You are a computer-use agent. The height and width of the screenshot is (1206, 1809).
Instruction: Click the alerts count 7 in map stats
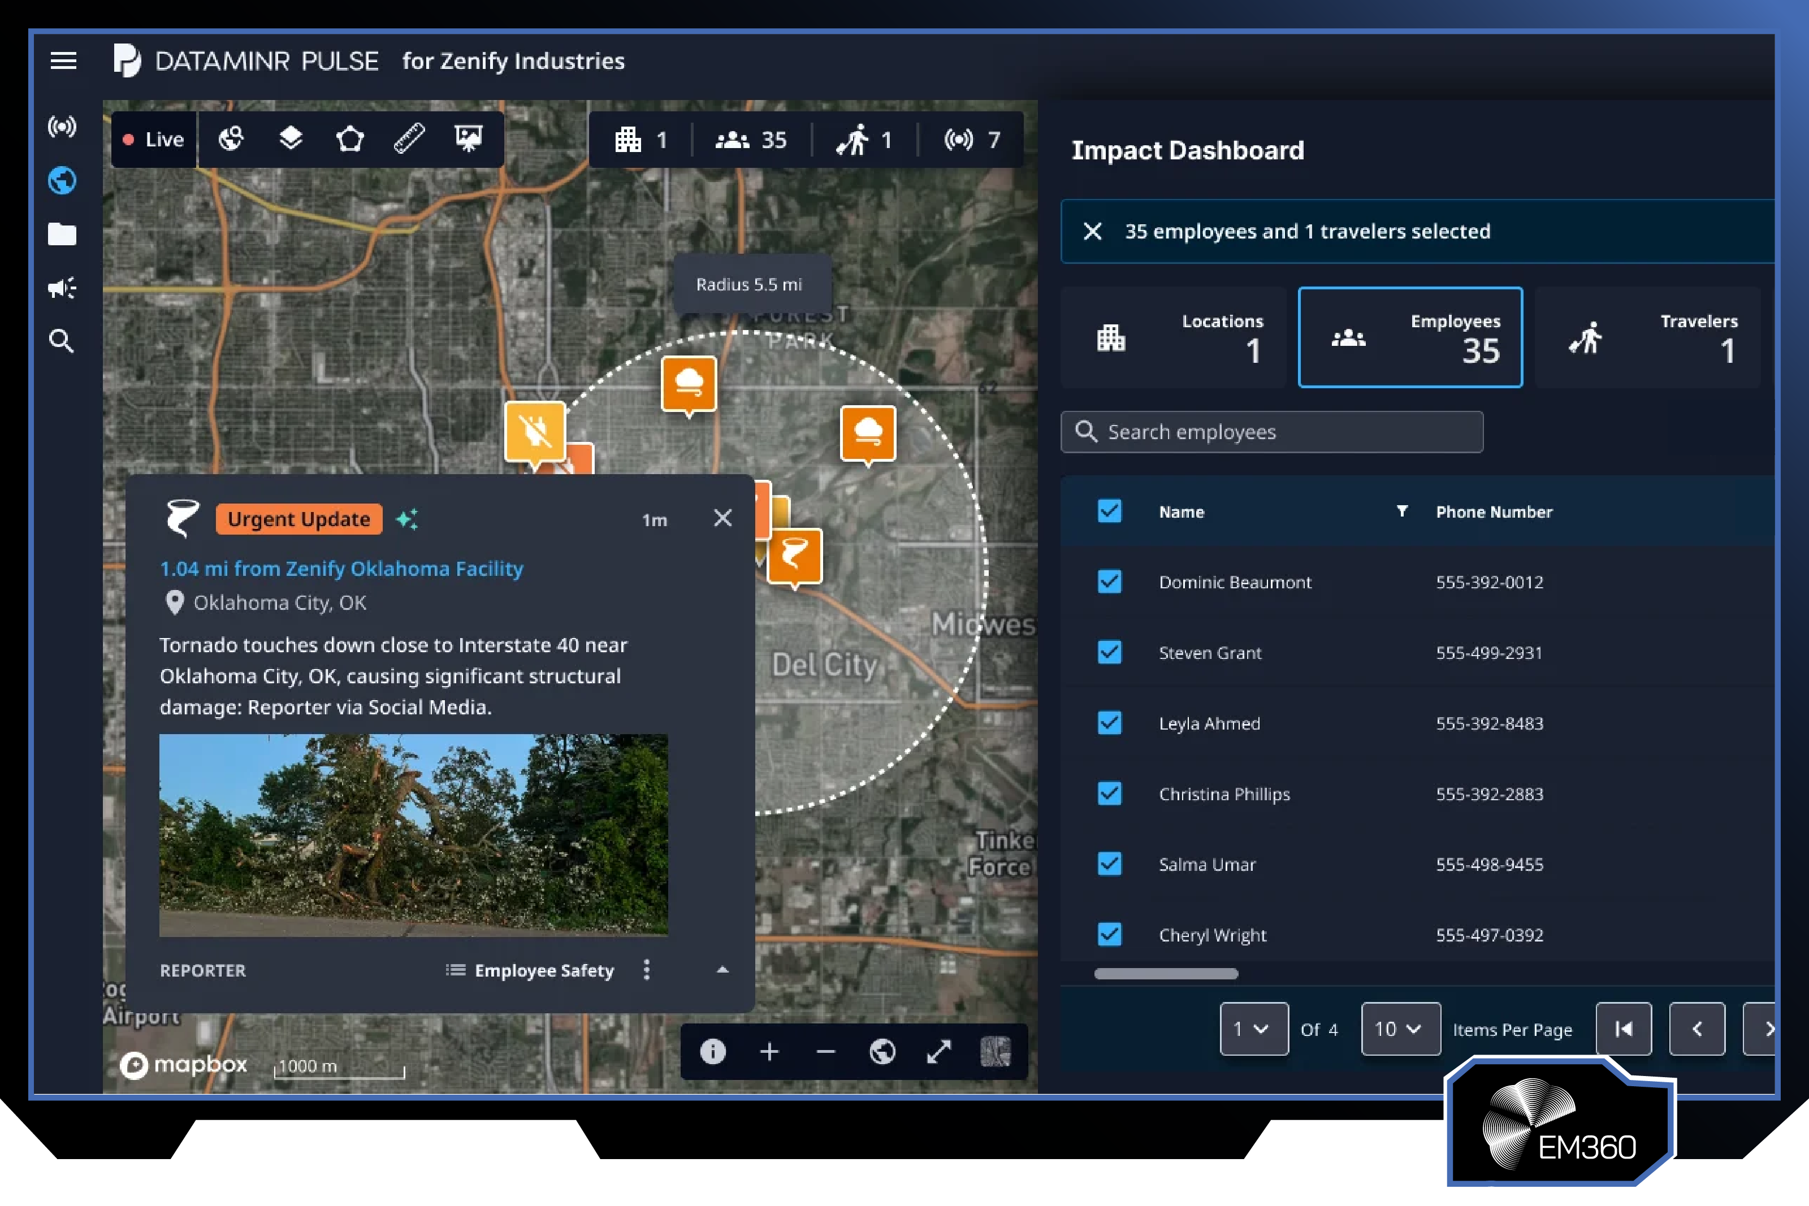pos(972,139)
